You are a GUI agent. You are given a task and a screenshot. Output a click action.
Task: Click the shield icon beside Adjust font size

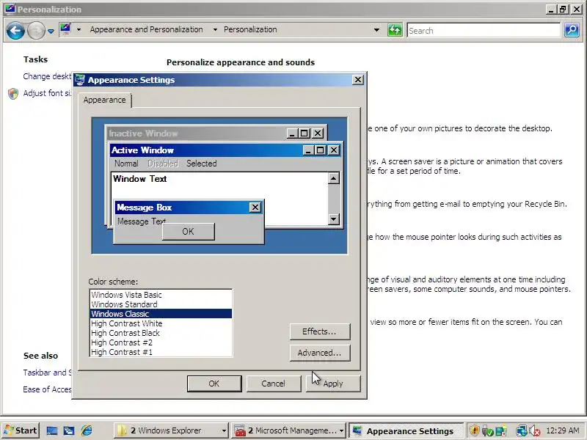[x=13, y=93]
